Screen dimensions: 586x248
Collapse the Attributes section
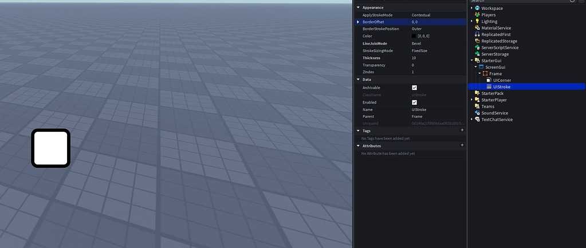click(358, 146)
